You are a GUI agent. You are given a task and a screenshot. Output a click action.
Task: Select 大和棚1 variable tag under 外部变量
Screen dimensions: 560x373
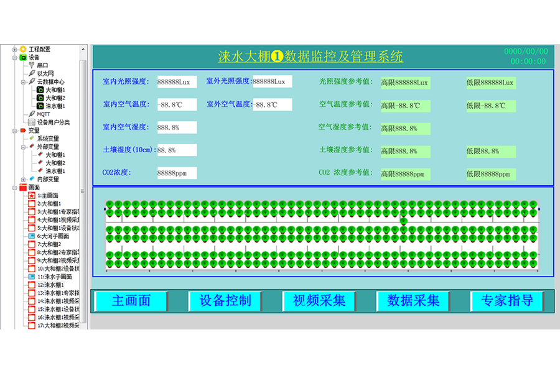pyautogui.click(x=40, y=155)
